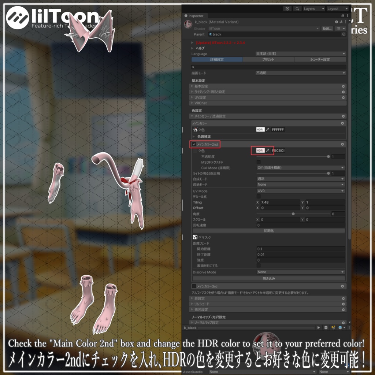The height and width of the screenshot is (375, 375).
Task: Pick color with メインカラー2nd eyedropper icon
Action: [x=268, y=151]
